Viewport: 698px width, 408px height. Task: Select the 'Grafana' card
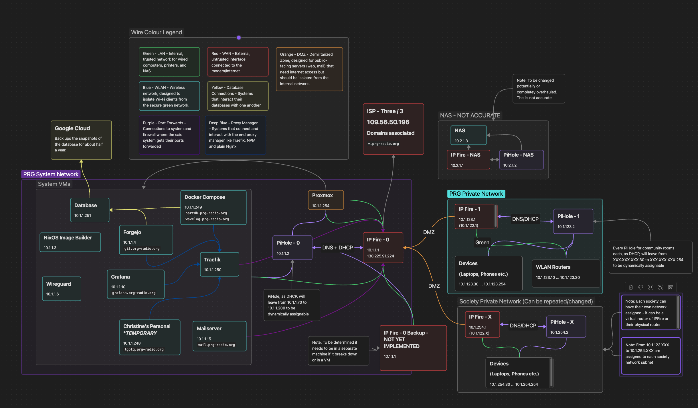(x=136, y=284)
